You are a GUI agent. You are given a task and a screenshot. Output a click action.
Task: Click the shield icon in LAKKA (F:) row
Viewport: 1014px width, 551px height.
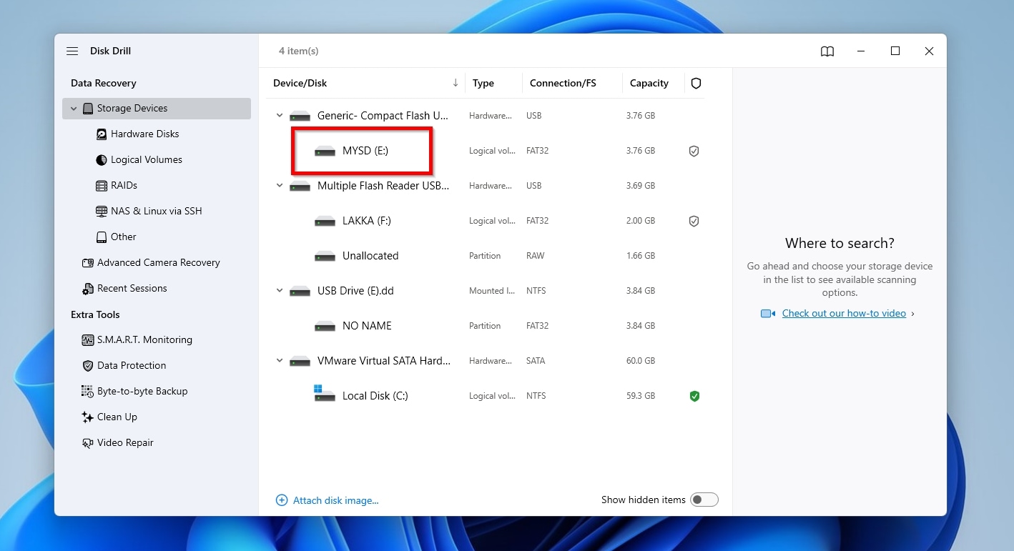(x=694, y=222)
